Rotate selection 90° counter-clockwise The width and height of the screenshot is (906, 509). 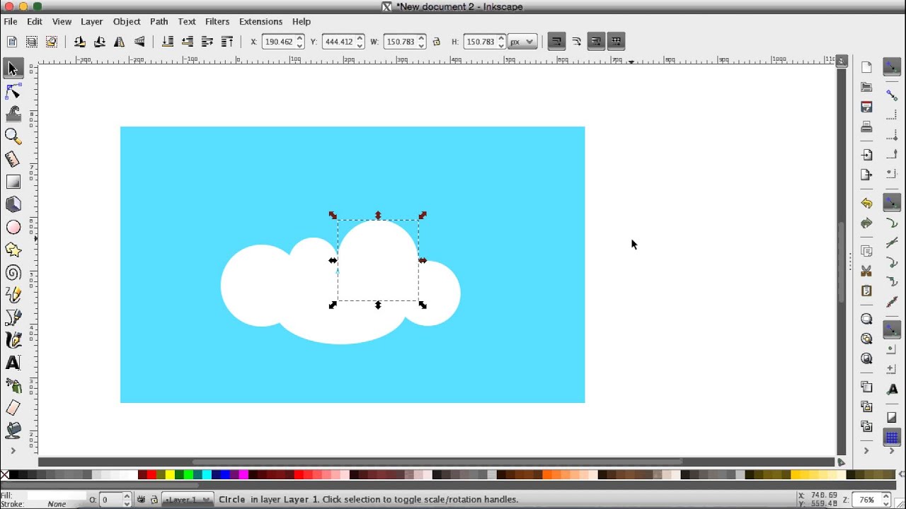pos(79,42)
